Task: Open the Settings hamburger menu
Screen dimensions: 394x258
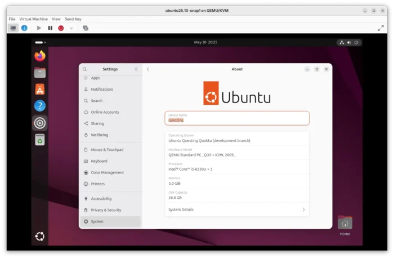Action: (x=136, y=69)
